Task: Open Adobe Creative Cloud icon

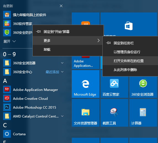Action: tap(7, 98)
